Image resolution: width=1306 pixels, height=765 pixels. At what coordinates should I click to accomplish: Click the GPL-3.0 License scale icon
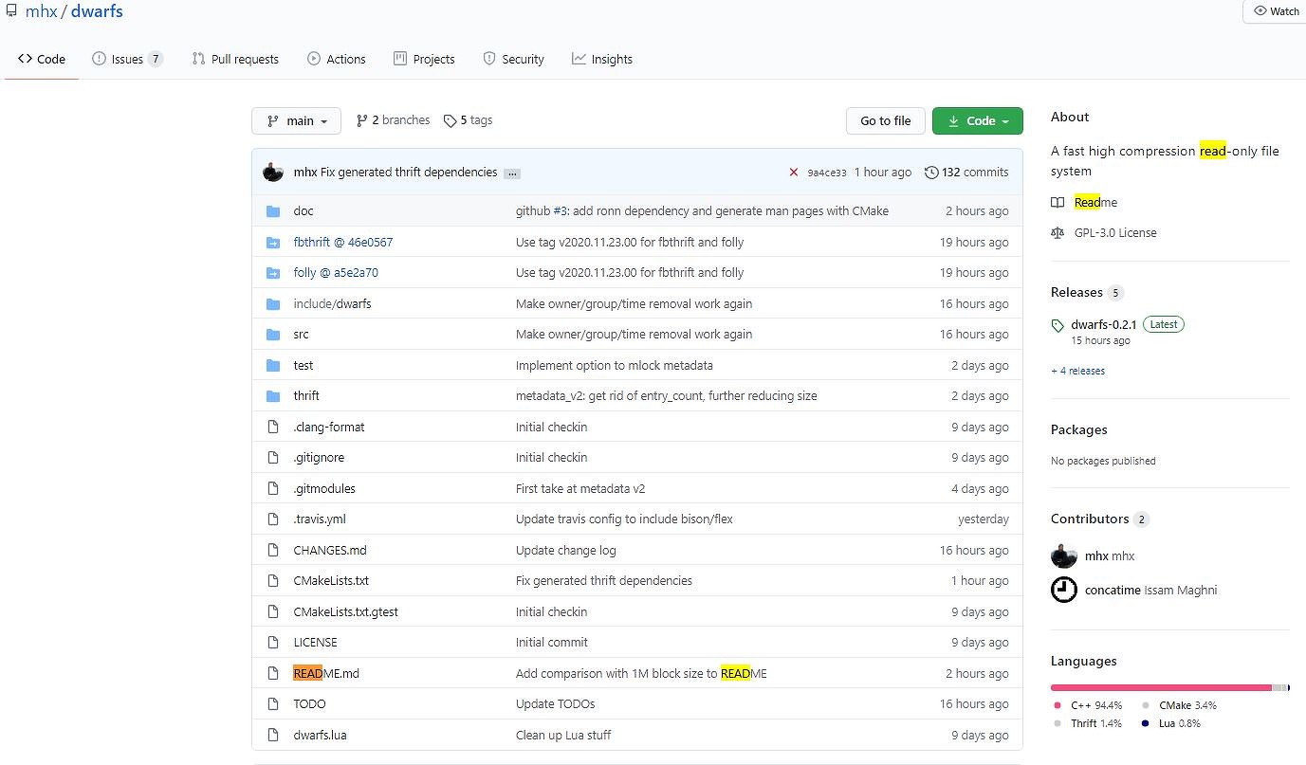pyautogui.click(x=1058, y=233)
